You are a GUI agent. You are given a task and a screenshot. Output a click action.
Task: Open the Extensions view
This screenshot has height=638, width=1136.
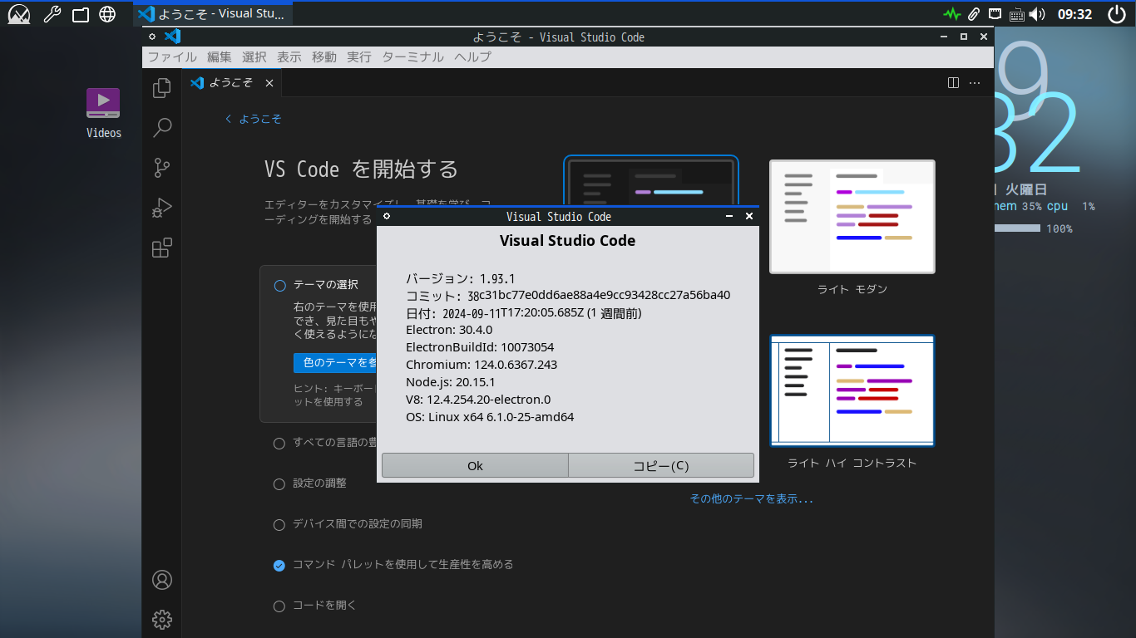click(x=162, y=248)
